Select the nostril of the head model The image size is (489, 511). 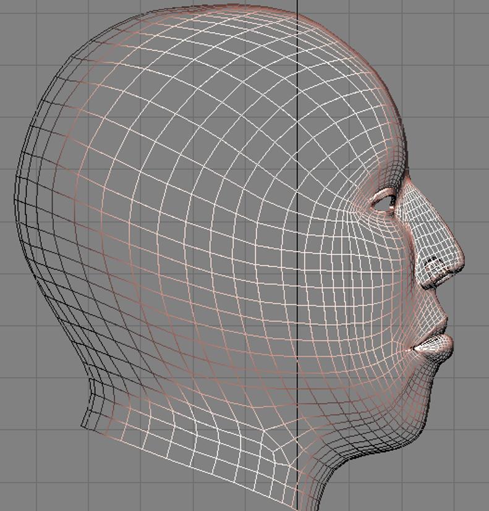[x=434, y=268]
